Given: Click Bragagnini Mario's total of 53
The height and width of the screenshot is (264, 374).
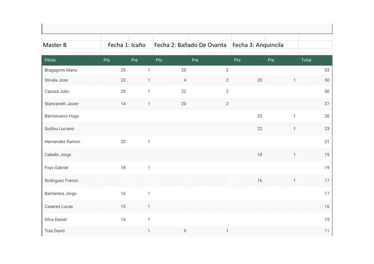Looking at the screenshot, I should click(327, 70).
